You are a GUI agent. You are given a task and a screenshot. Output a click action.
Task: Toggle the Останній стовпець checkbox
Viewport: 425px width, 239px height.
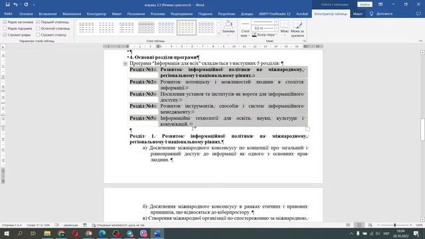[x=38, y=29]
